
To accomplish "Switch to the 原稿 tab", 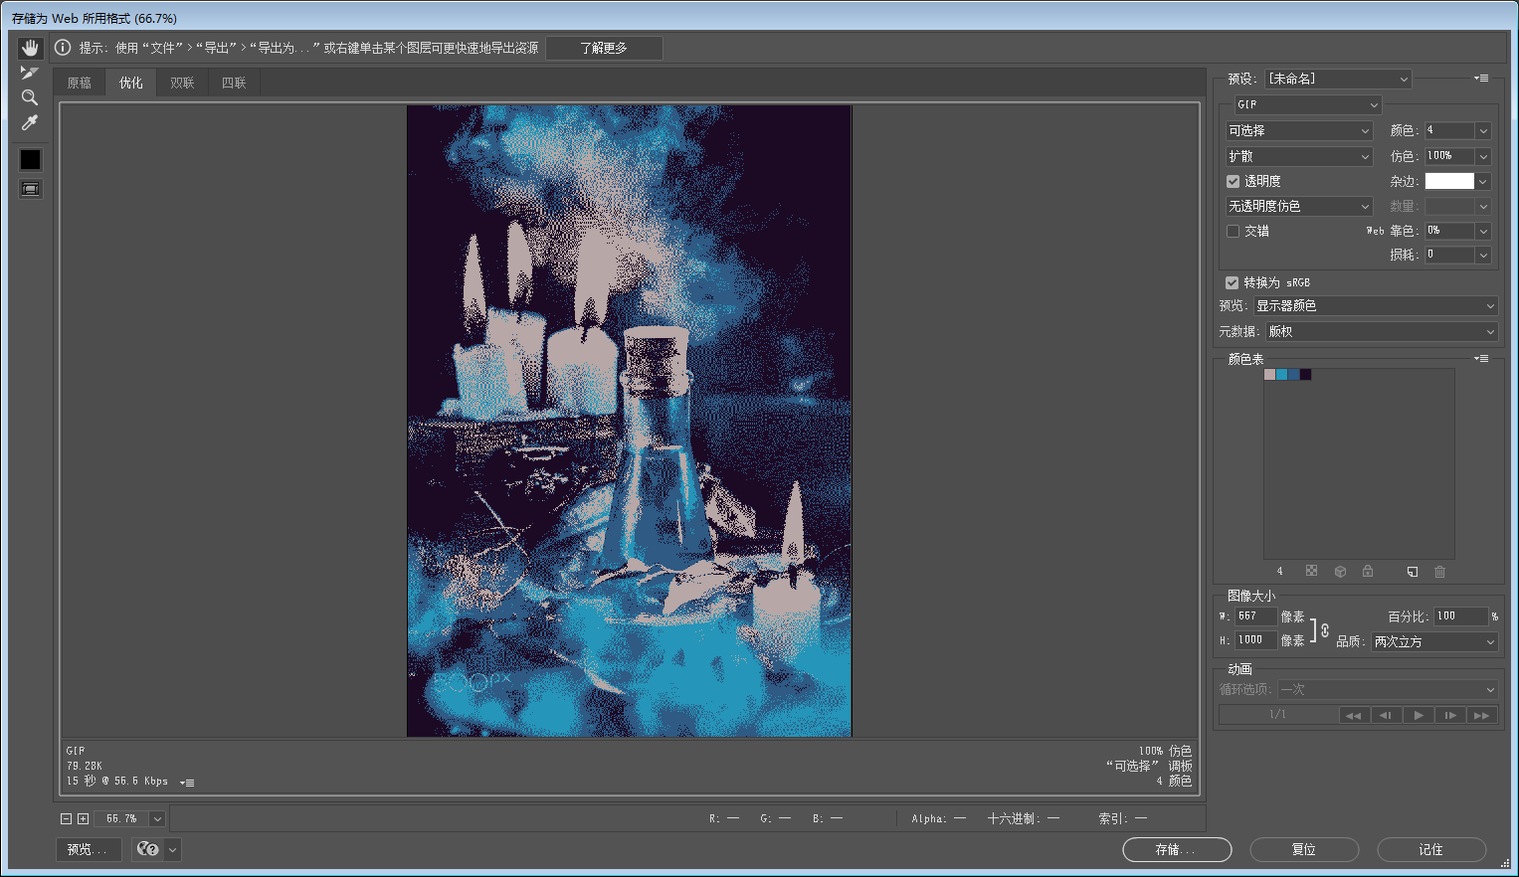I will coord(80,84).
